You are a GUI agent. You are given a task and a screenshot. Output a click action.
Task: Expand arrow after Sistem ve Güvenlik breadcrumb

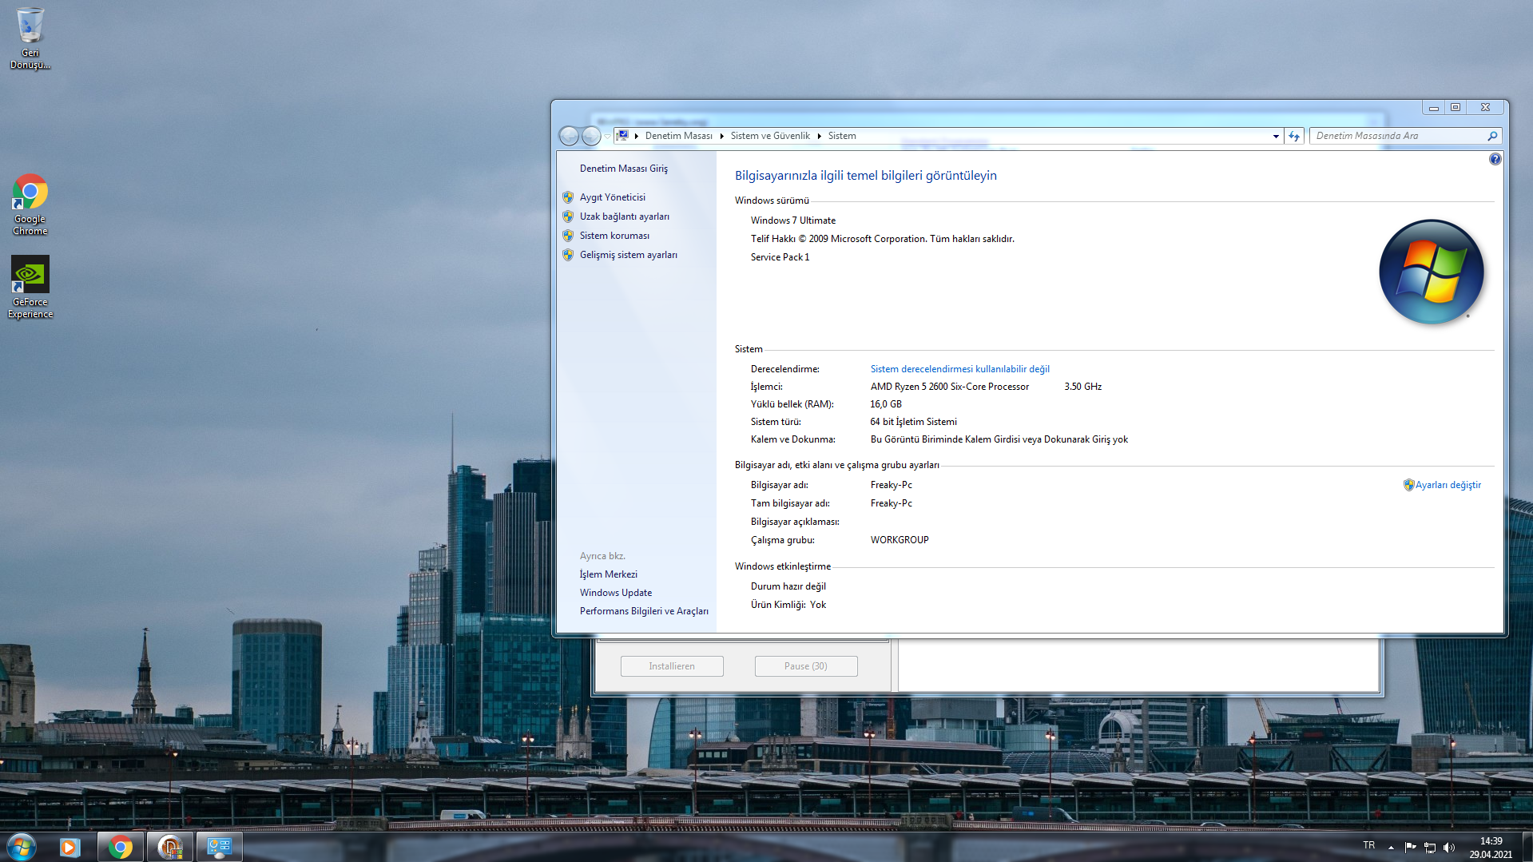(x=819, y=136)
